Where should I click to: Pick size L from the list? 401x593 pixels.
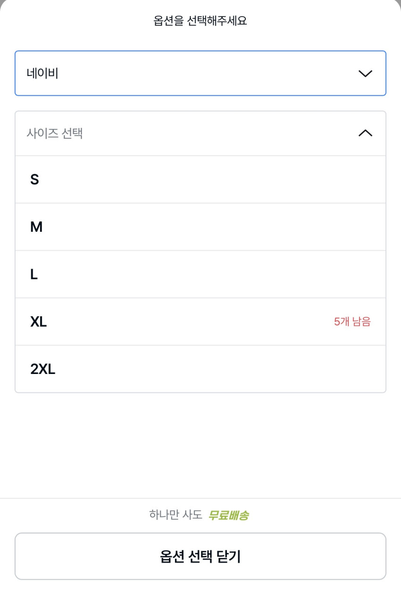(x=200, y=274)
